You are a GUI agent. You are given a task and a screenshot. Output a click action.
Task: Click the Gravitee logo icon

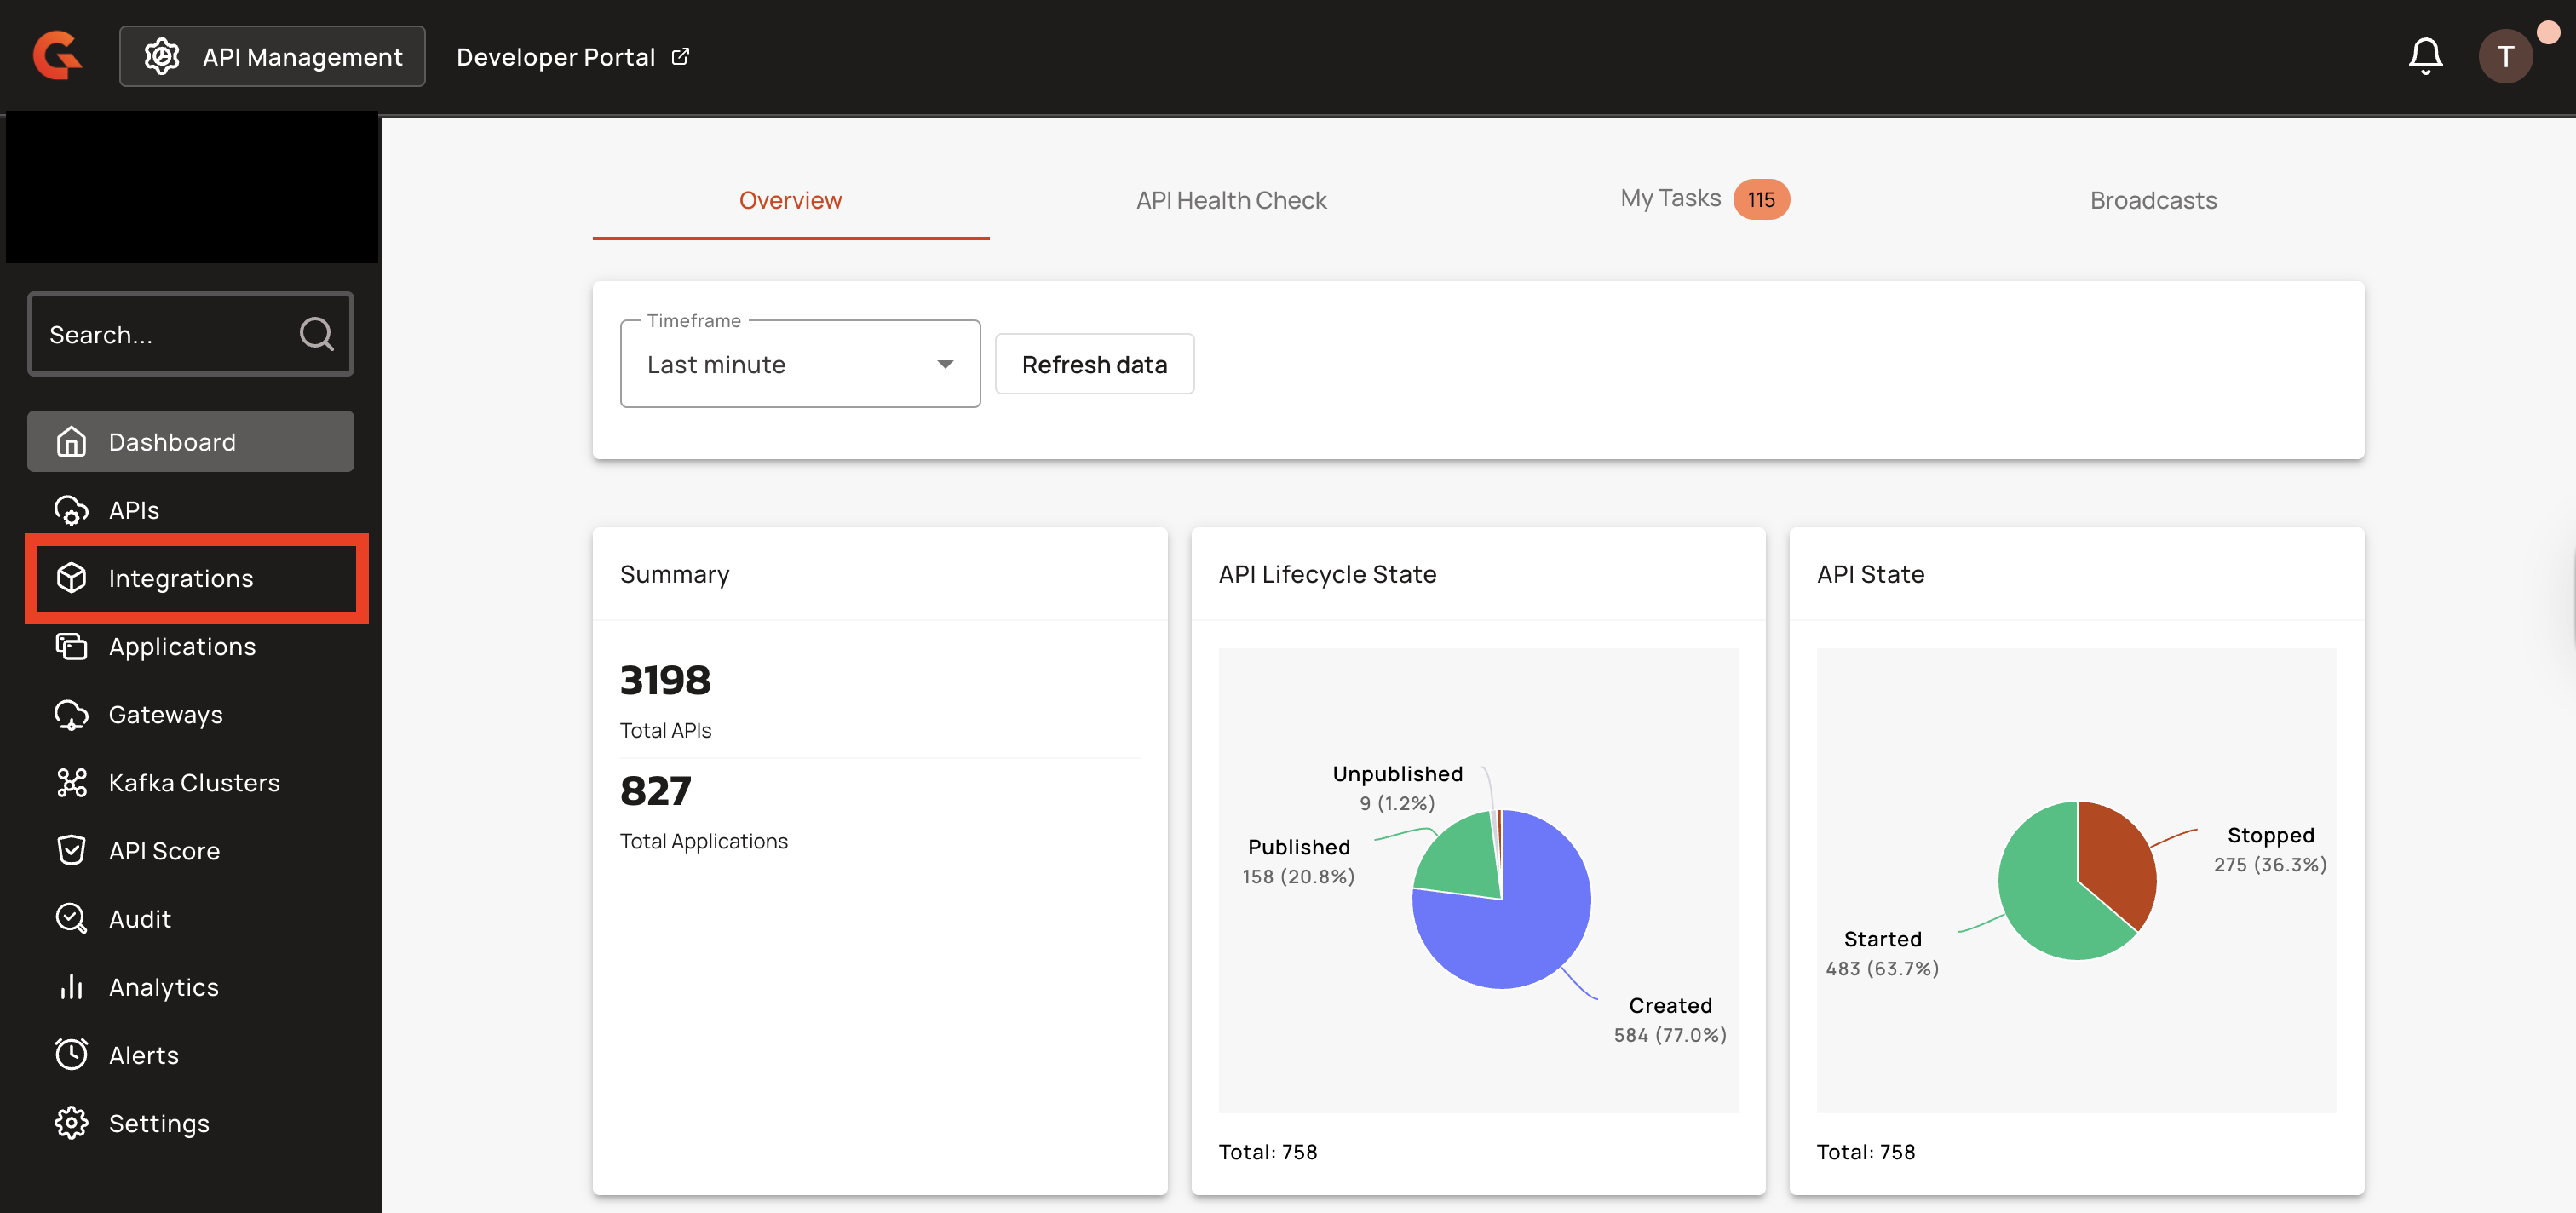point(57,56)
